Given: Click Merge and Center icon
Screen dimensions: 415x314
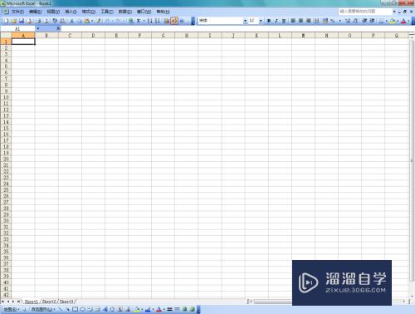Looking at the screenshot, I should (316, 21).
